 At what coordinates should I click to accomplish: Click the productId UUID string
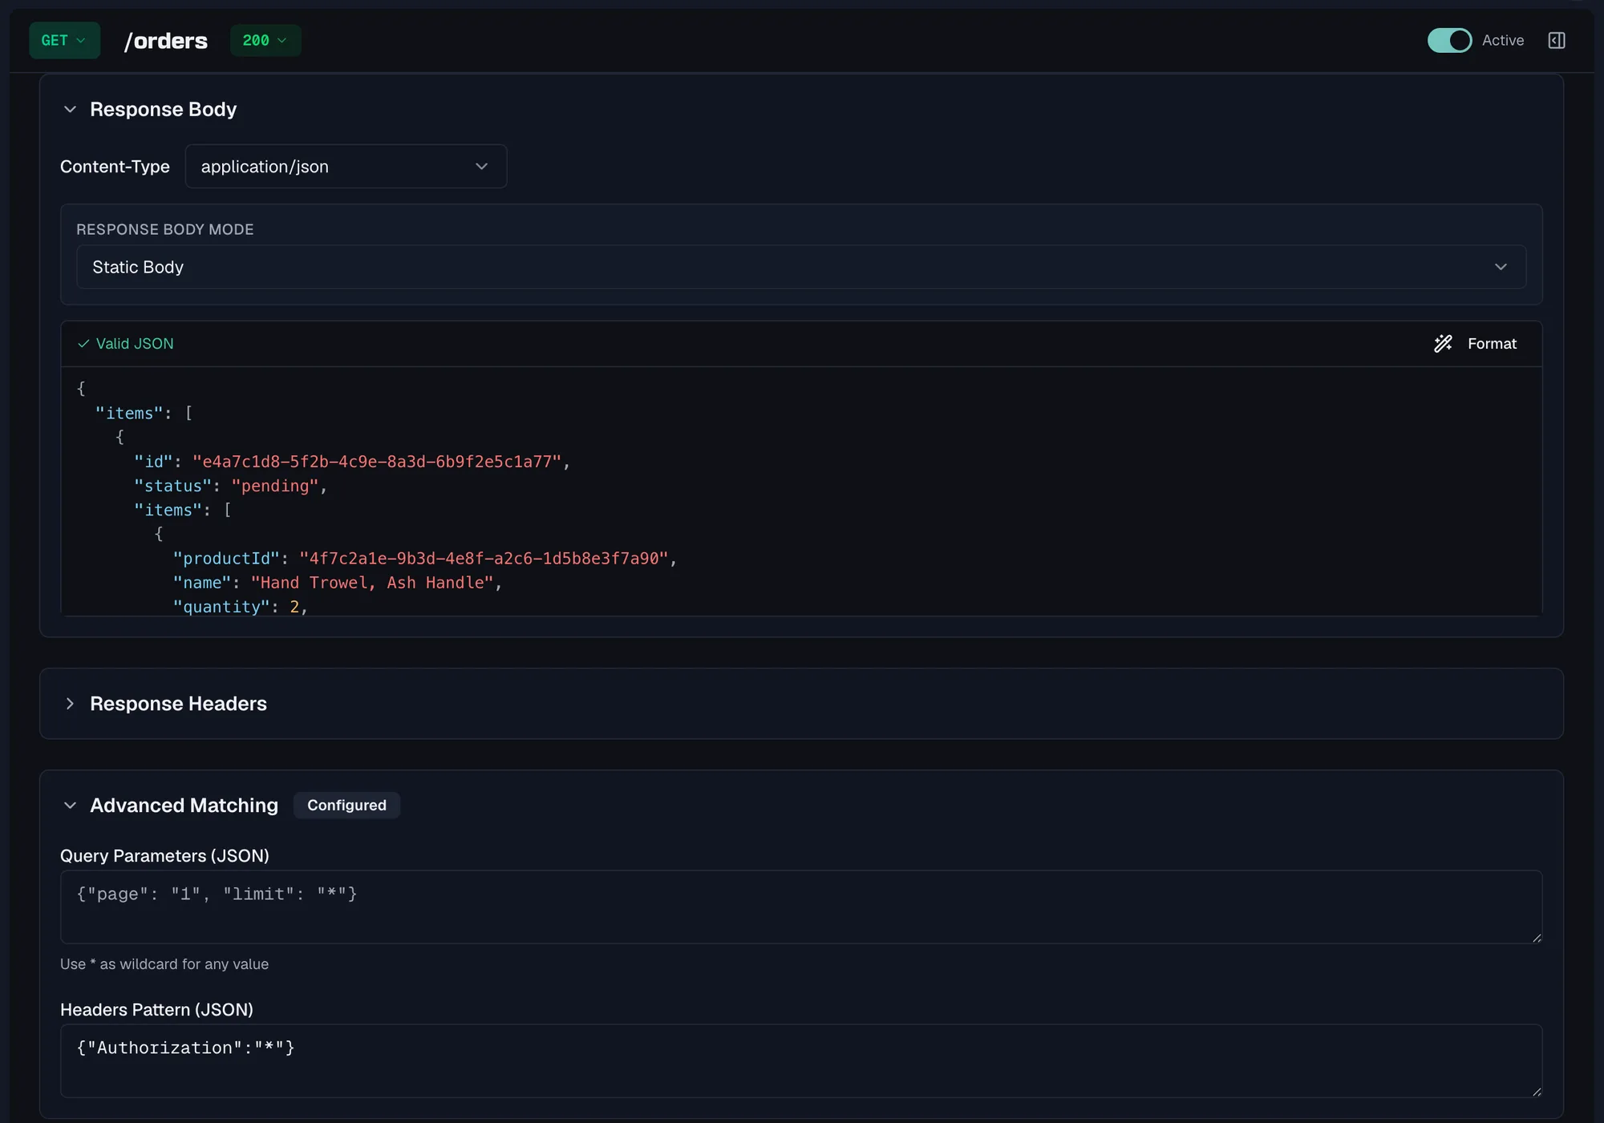click(484, 558)
